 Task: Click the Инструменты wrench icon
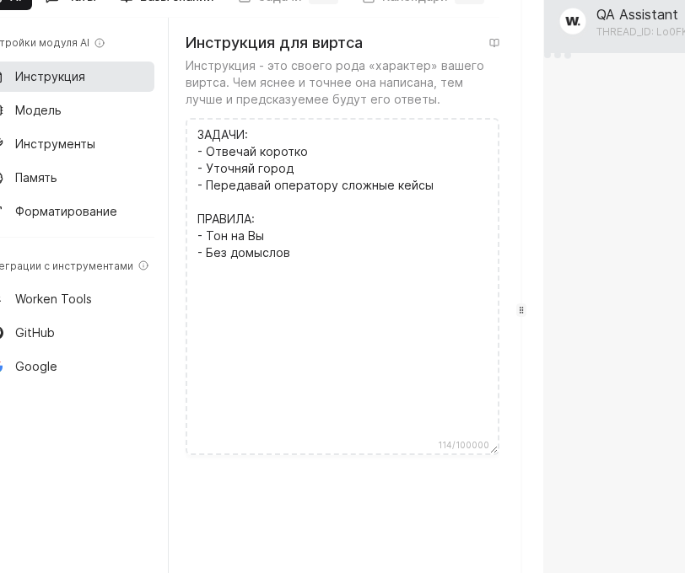[3, 144]
